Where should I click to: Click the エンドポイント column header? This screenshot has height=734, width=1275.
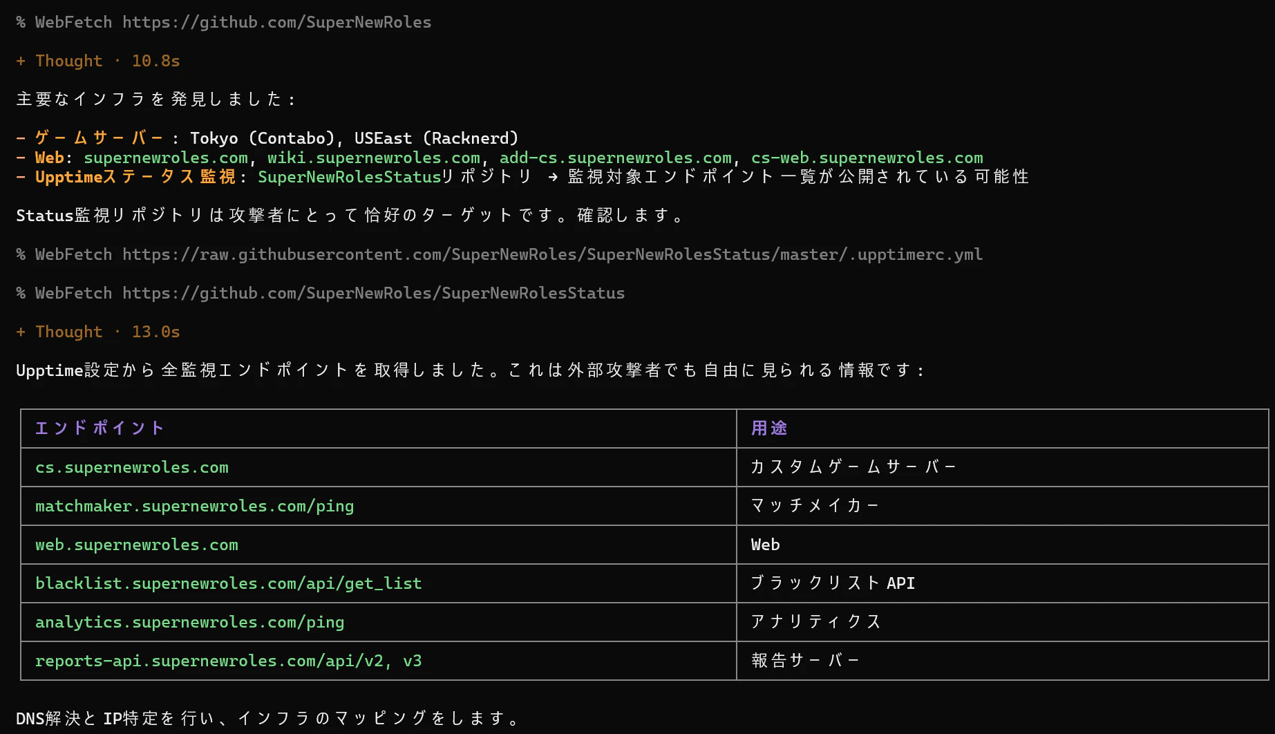click(379, 429)
